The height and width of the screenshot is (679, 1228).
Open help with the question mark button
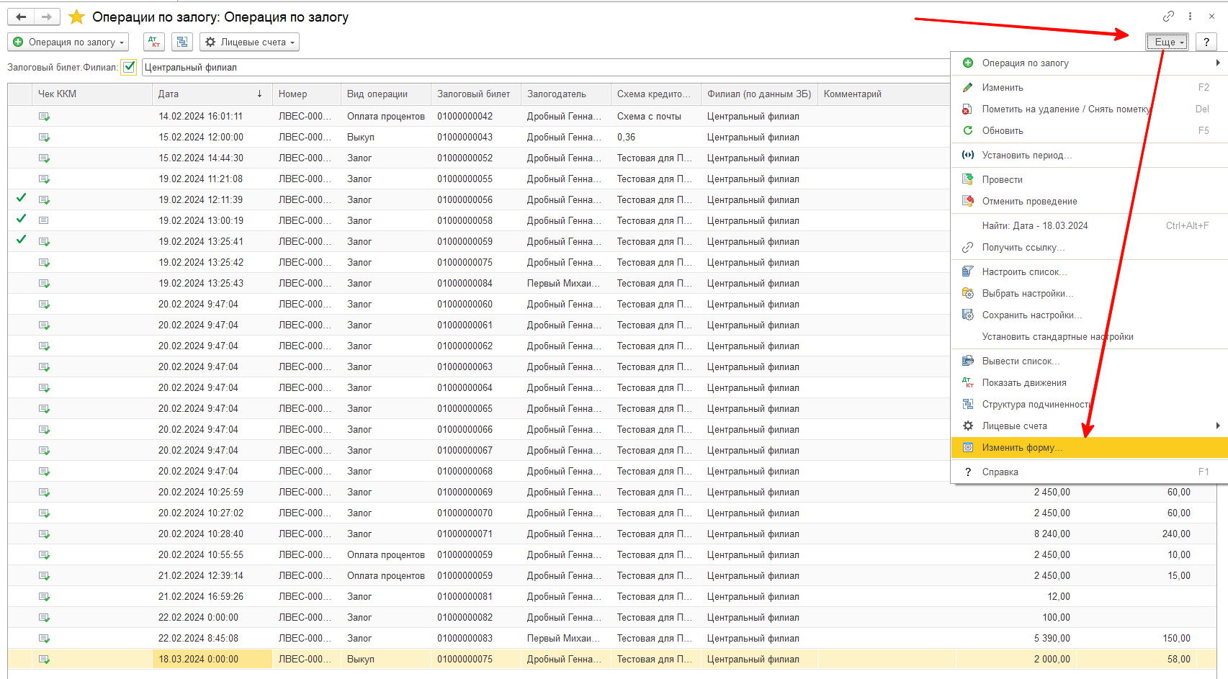[x=1206, y=42]
